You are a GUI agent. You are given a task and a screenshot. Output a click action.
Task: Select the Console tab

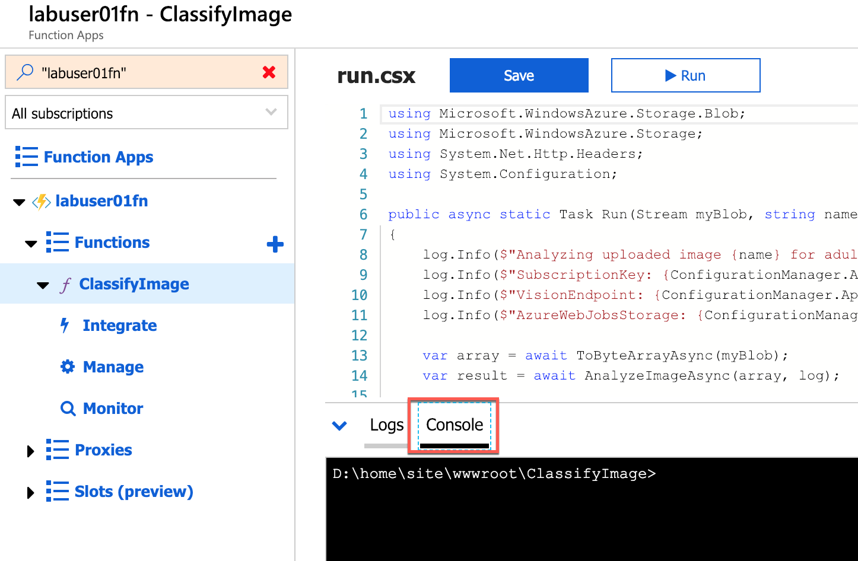coord(455,425)
